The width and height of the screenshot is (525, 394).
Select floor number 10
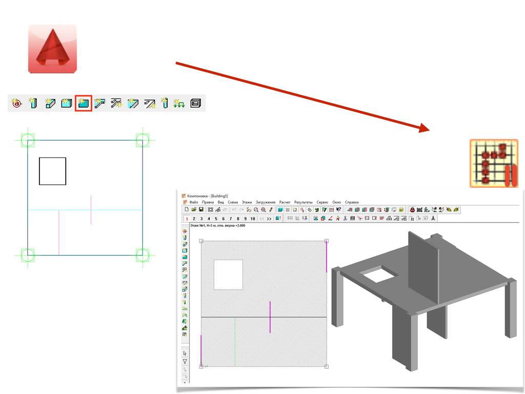pos(253,219)
